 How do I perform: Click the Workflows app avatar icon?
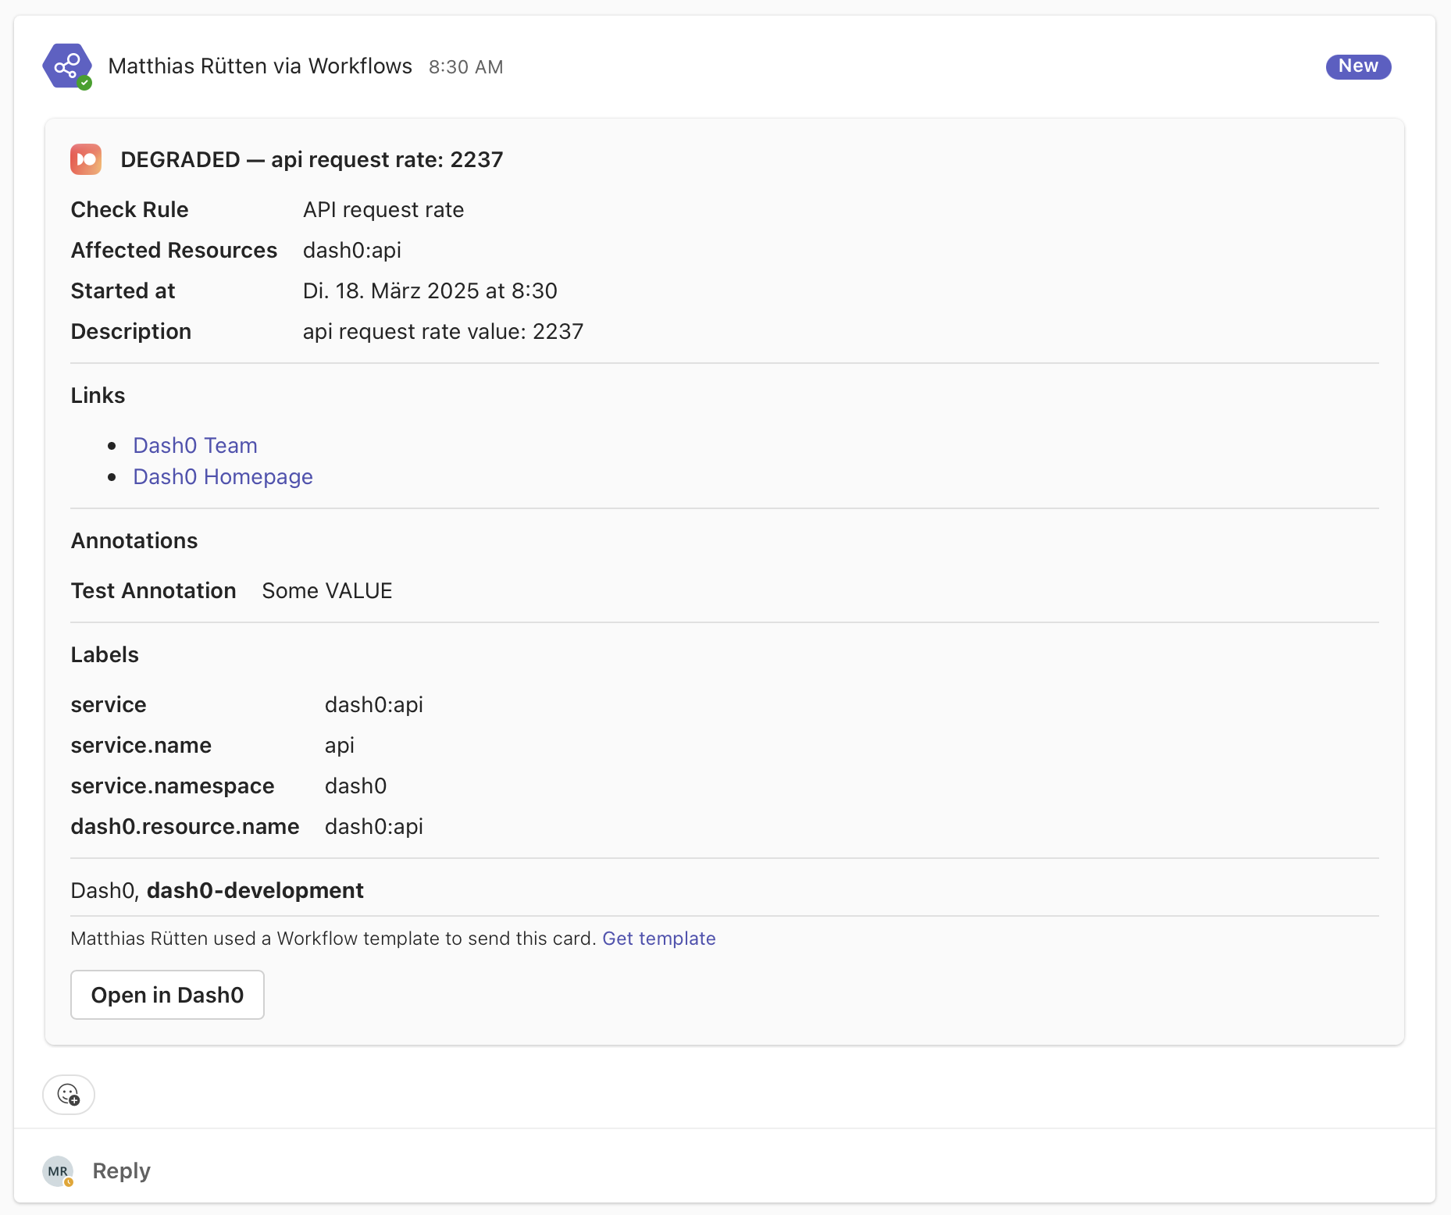(x=67, y=66)
